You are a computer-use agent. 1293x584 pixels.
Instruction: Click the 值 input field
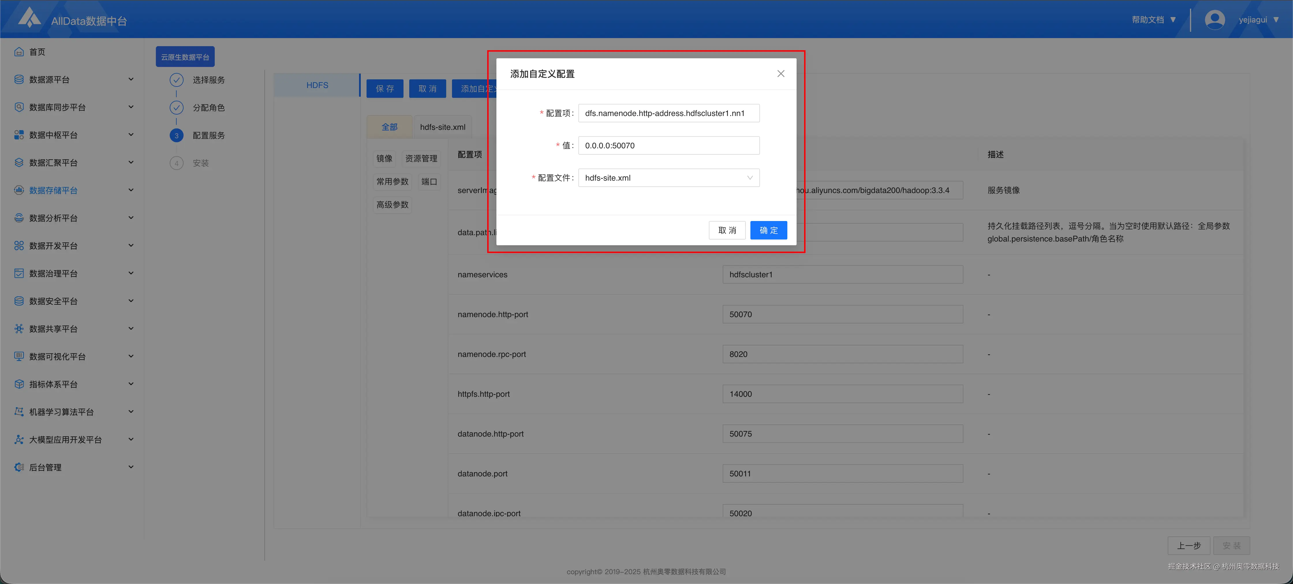pyautogui.click(x=669, y=145)
